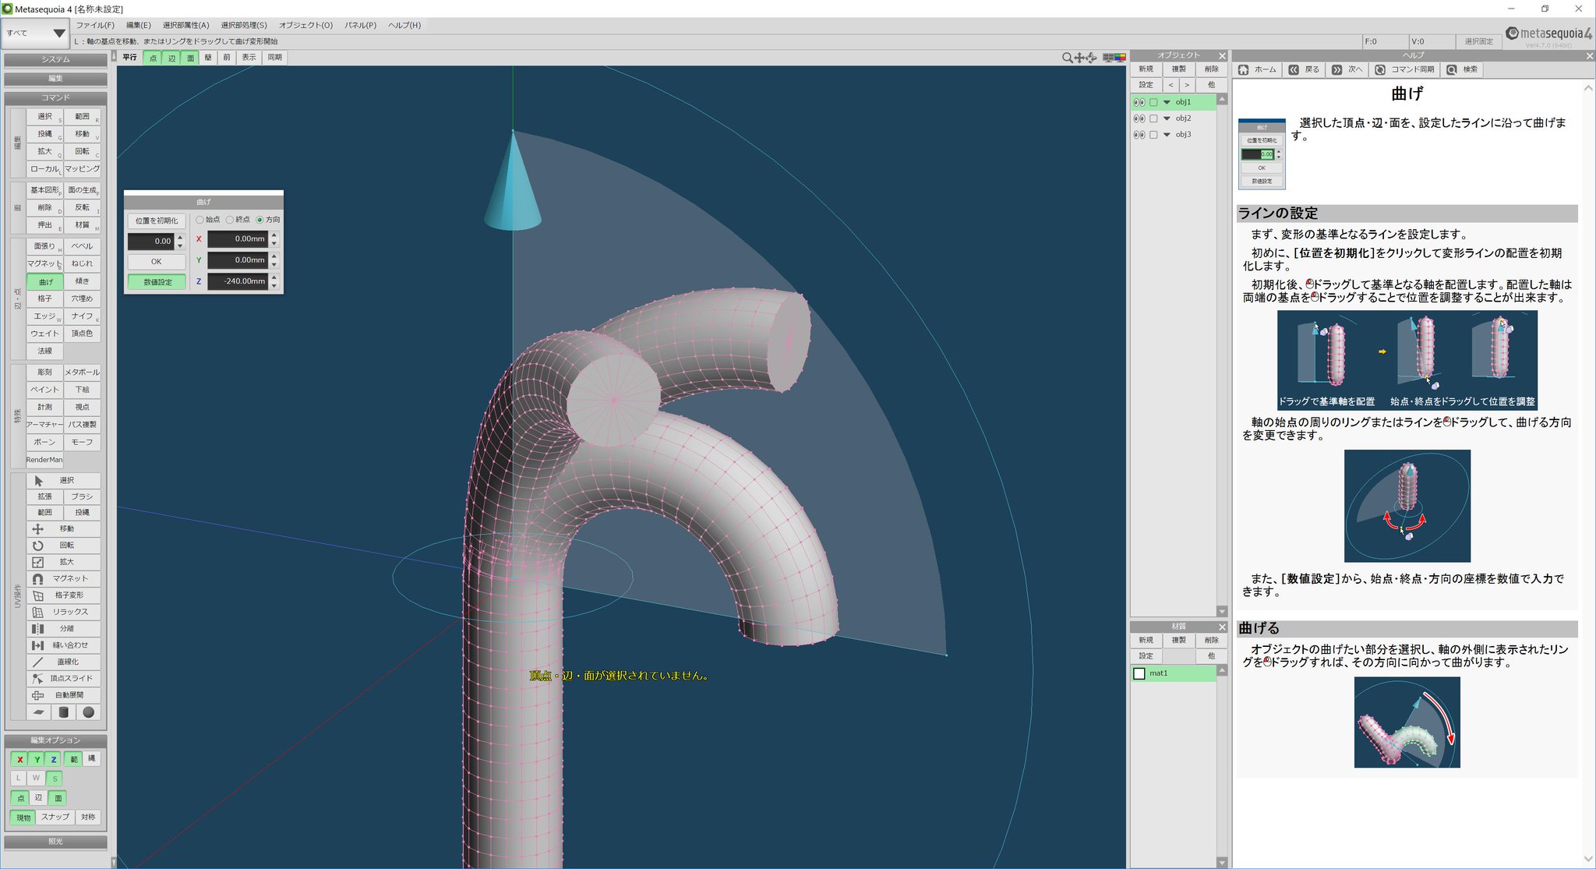Select the UV 回転 rotate tool
Screen dimensions: 1596x869
(63, 546)
